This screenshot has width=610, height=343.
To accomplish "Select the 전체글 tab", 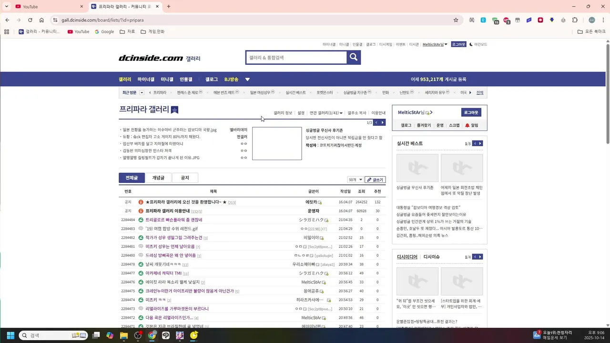I will point(132,178).
